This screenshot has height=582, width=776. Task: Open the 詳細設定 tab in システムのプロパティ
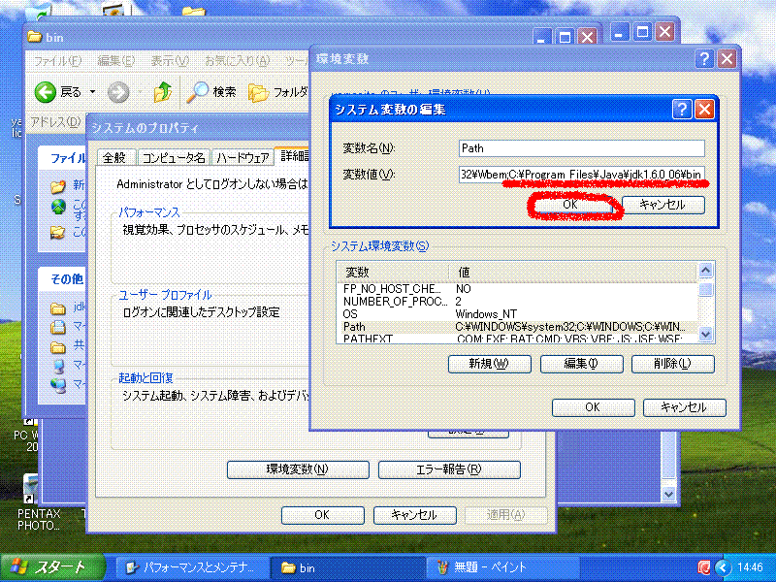[293, 156]
